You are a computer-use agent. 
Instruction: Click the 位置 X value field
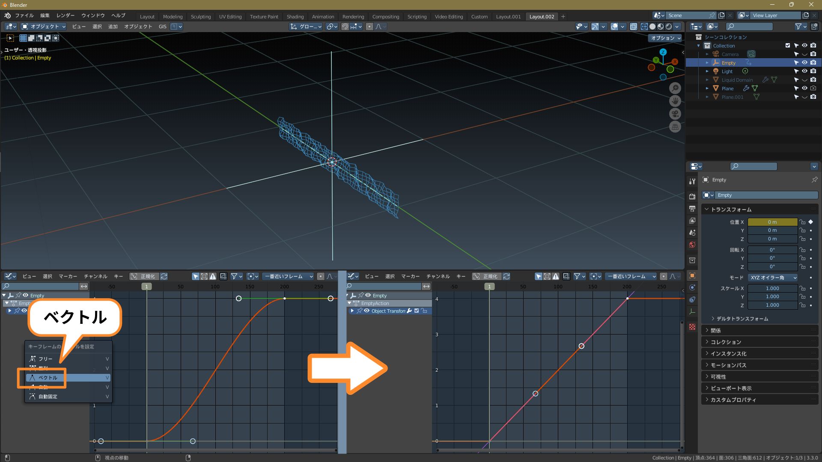772,222
